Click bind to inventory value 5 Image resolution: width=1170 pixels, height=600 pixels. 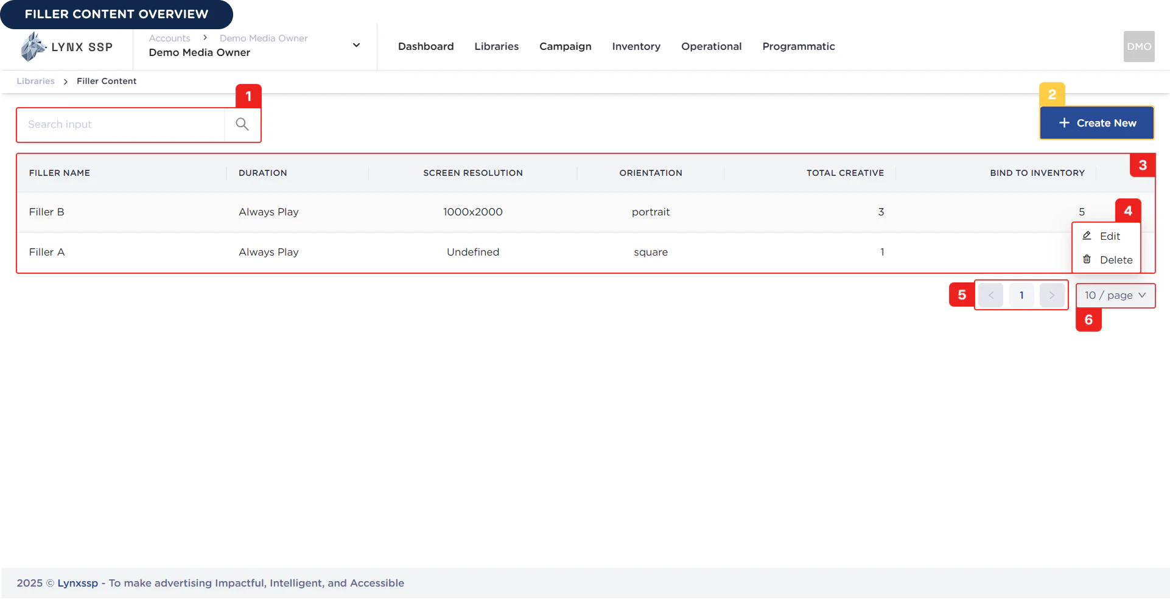click(x=1081, y=212)
